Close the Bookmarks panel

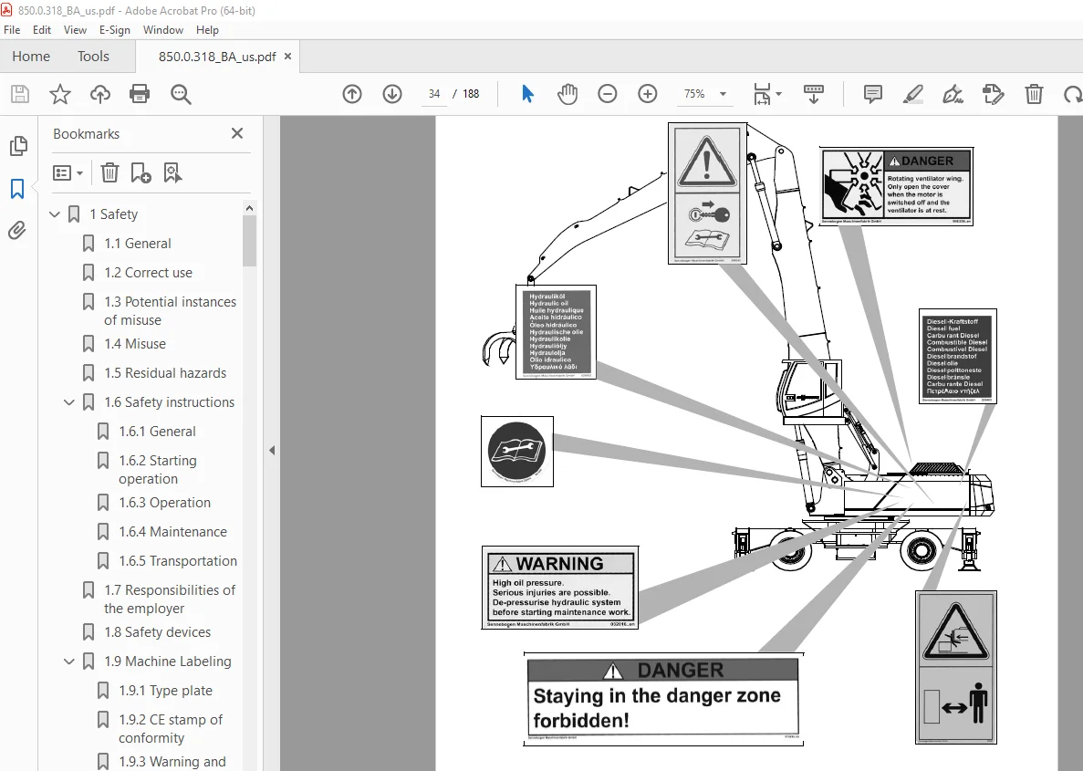(237, 133)
